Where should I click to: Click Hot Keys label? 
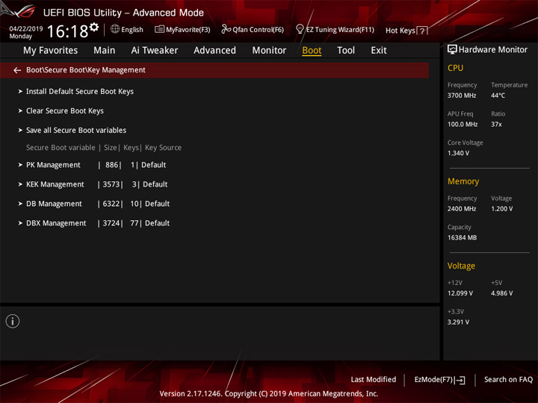click(401, 31)
